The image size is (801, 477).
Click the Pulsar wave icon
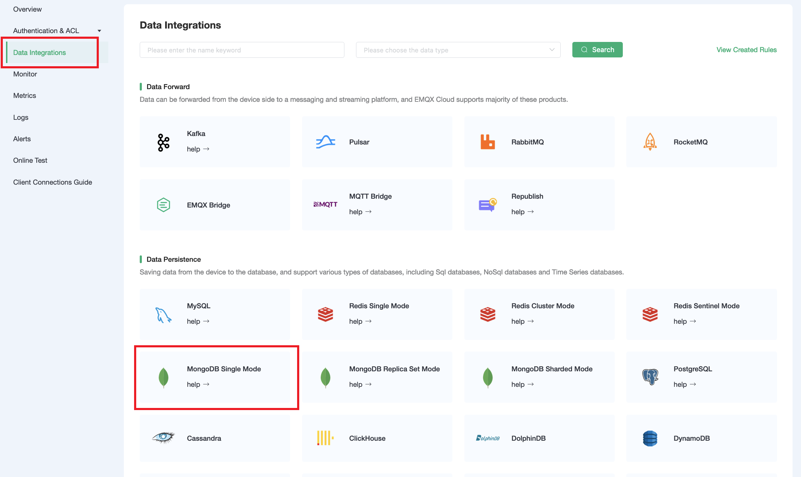[x=325, y=142]
